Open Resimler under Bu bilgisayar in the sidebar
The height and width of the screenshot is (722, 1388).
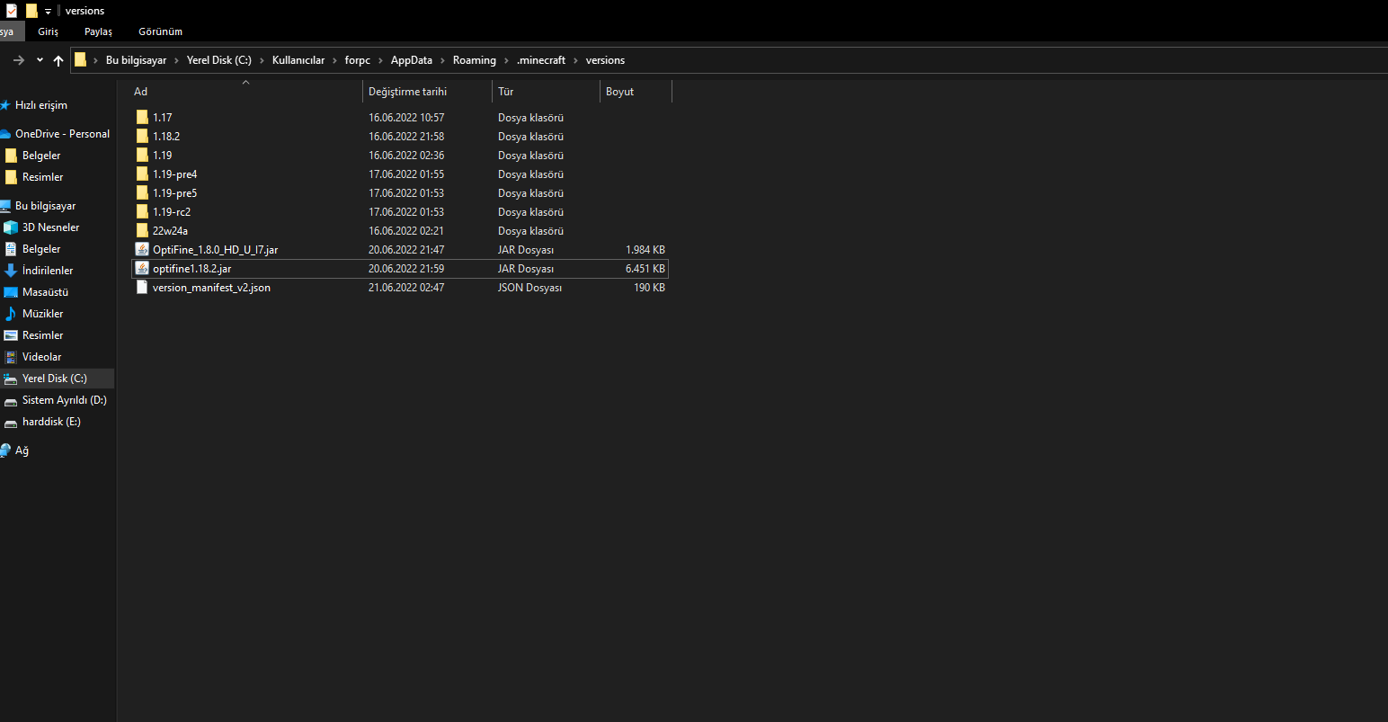click(x=43, y=335)
